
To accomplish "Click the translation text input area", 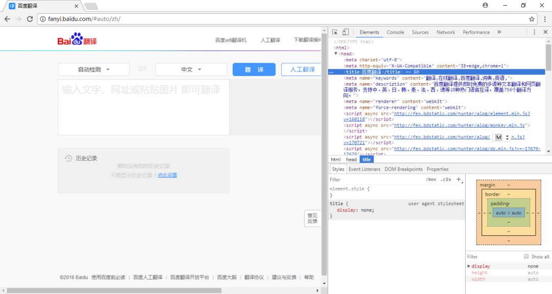I will pyautogui.click(x=144, y=107).
